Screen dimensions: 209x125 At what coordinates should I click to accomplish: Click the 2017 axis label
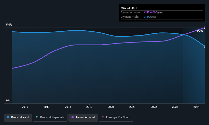point(47,107)
